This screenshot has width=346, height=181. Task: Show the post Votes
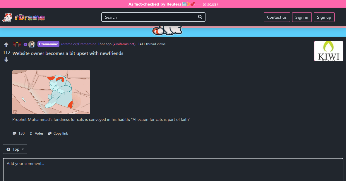(x=36, y=133)
